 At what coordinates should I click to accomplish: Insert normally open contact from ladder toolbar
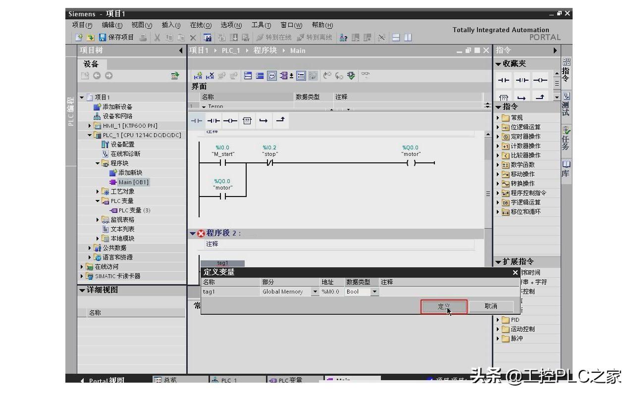click(197, 121)
